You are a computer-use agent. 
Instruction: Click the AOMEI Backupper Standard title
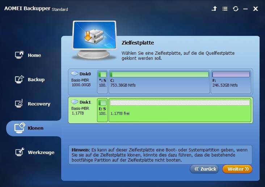coord(36,8)
